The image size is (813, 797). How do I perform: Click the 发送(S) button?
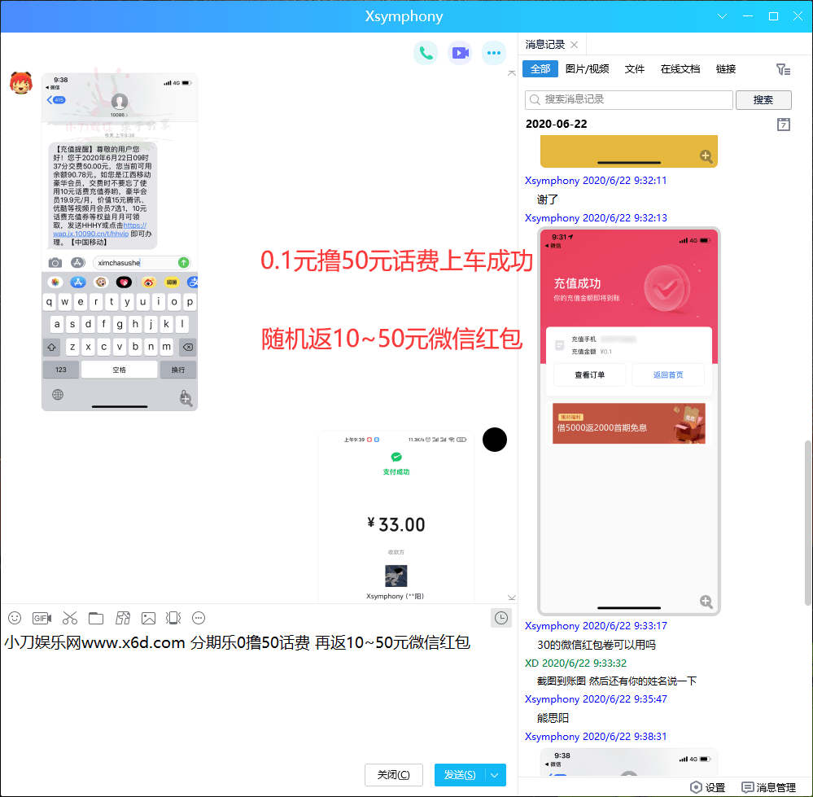[x=459, y=775]
